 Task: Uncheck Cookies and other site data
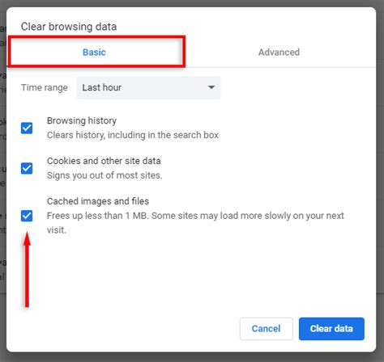27,168
